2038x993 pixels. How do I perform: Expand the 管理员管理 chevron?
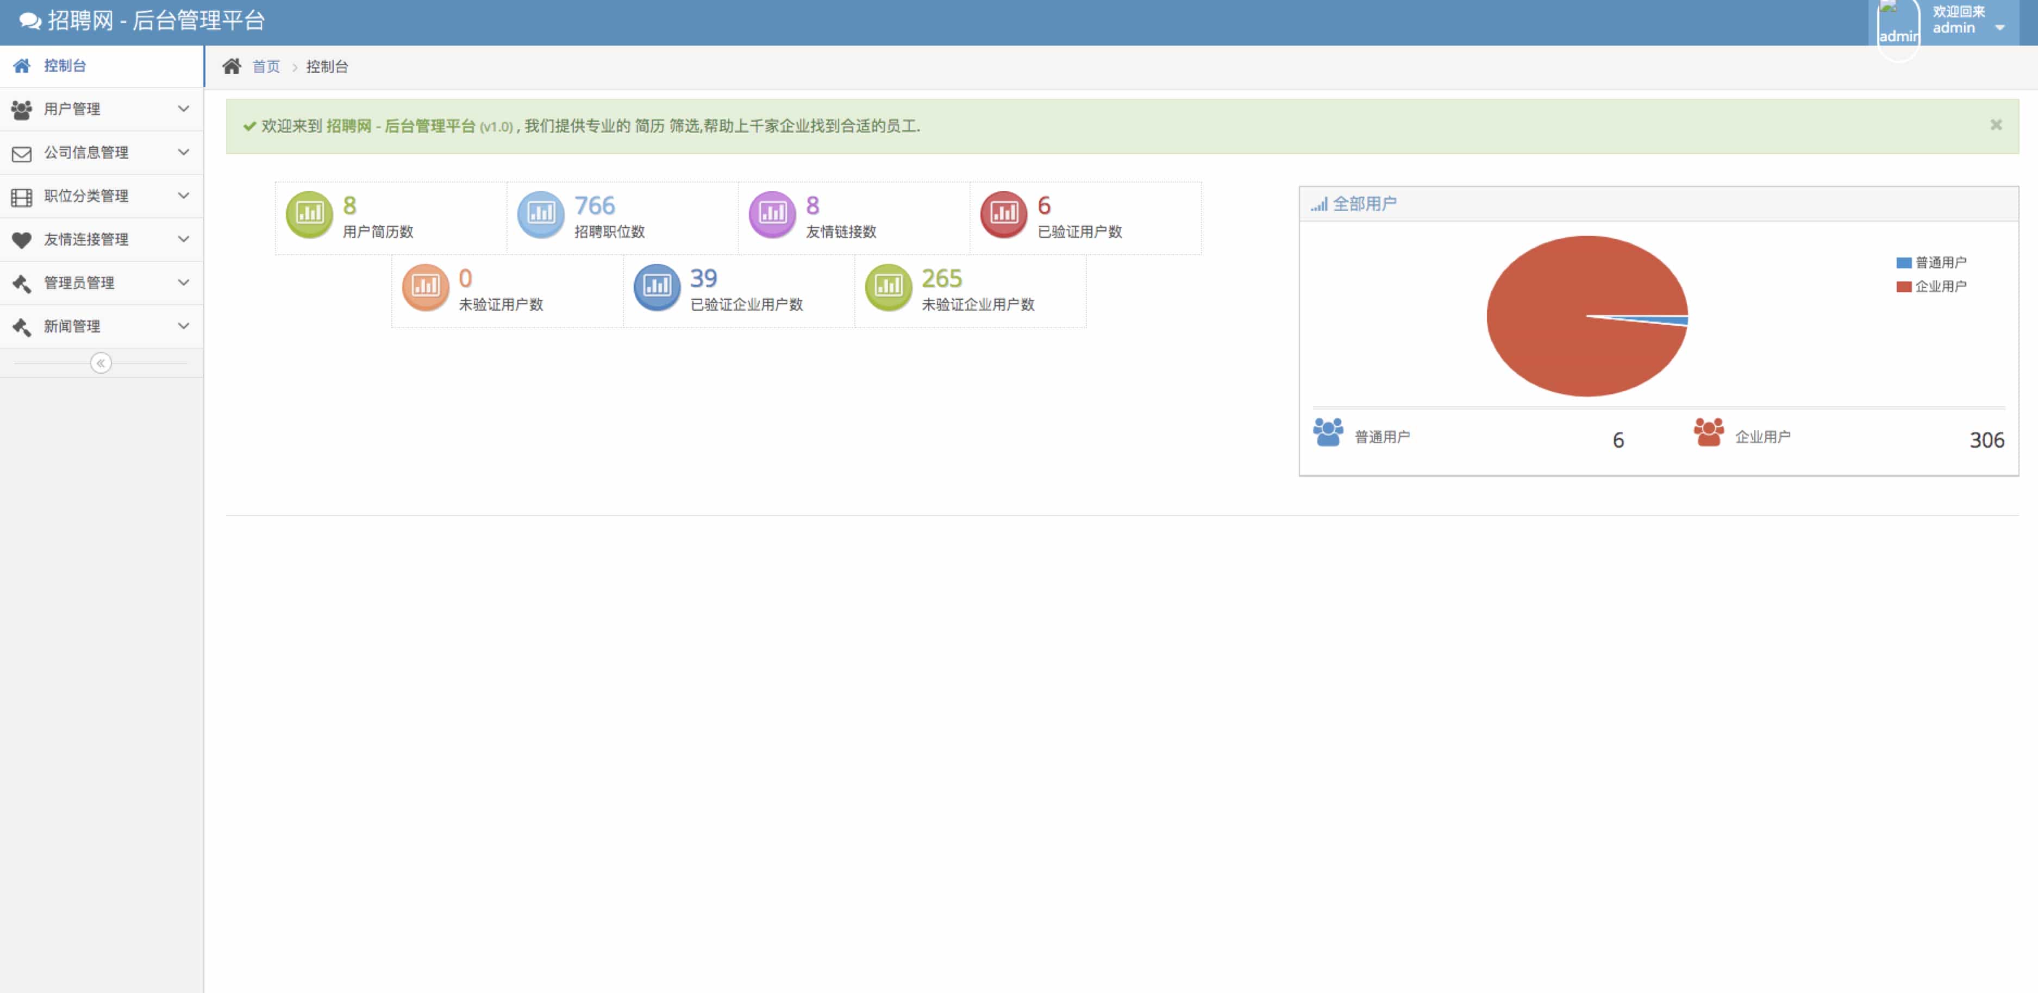point(184,282)
